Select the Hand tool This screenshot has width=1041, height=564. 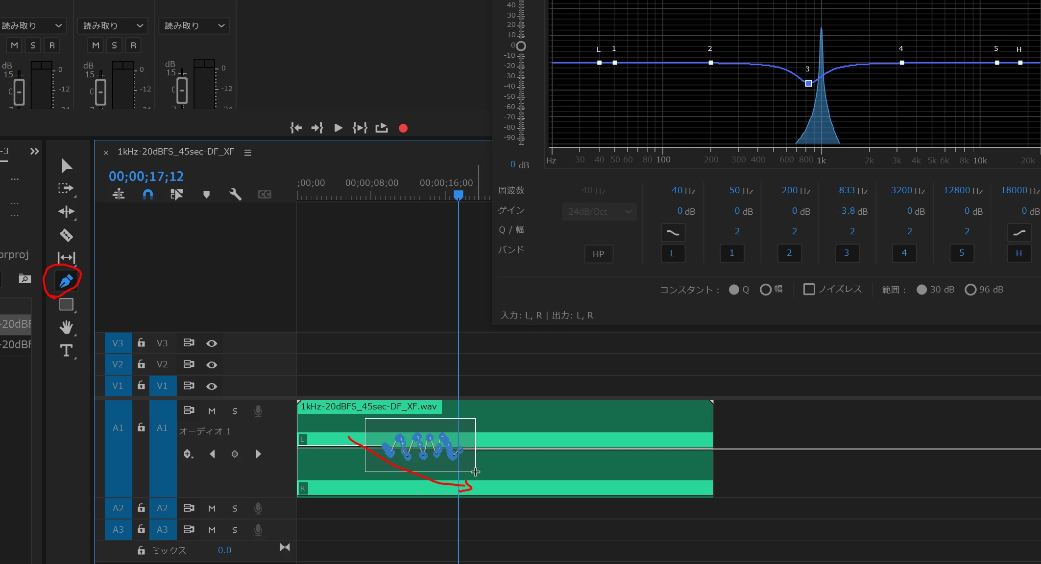click(66, 327)
